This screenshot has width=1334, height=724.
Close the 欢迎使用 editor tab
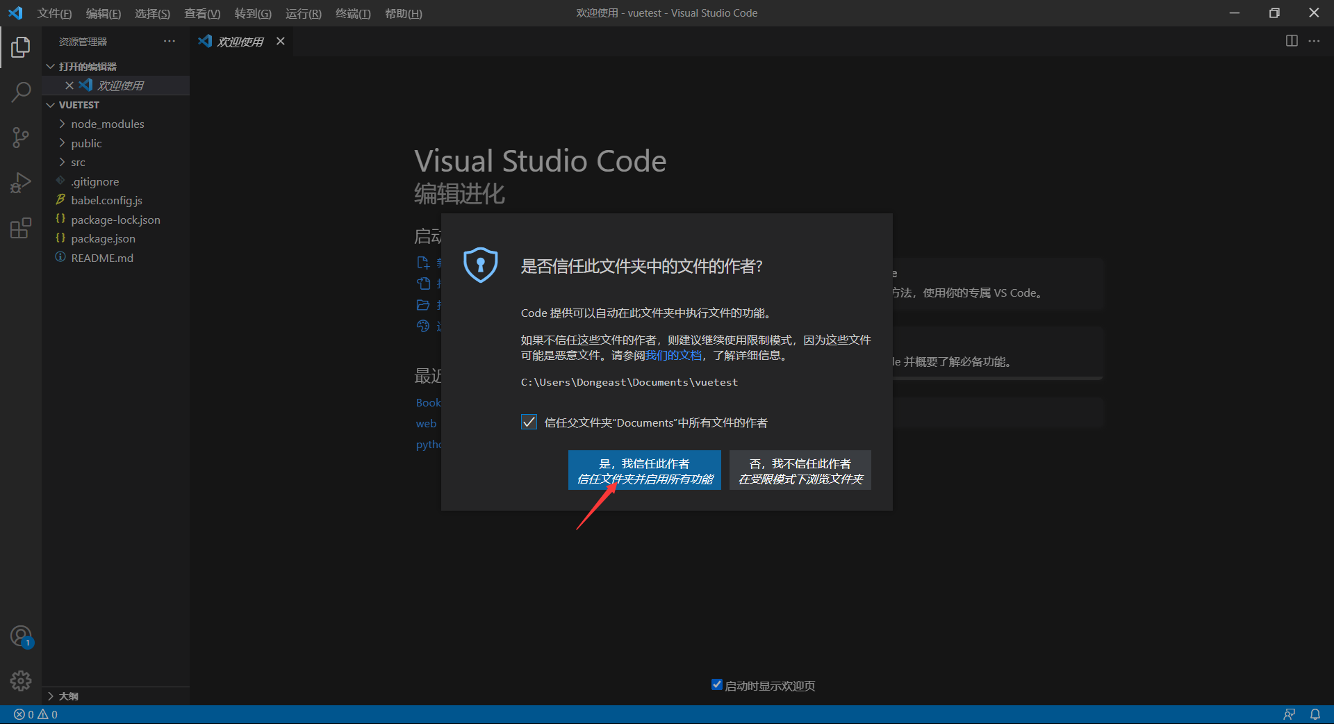point(281,41)
